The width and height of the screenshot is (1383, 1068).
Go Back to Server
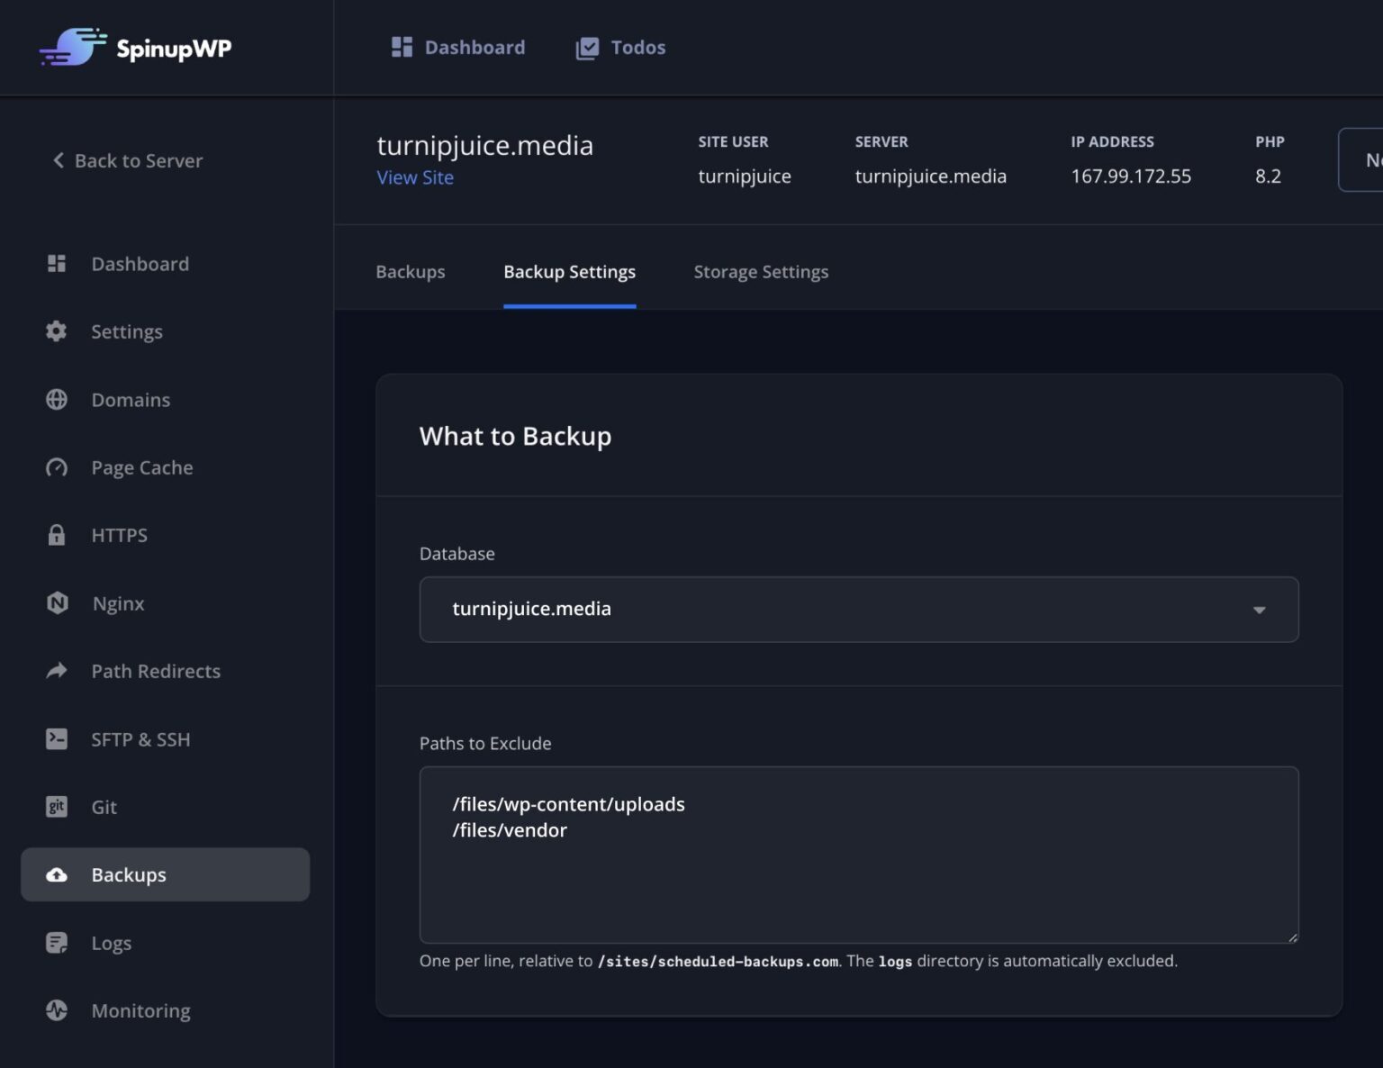[127, 160]
